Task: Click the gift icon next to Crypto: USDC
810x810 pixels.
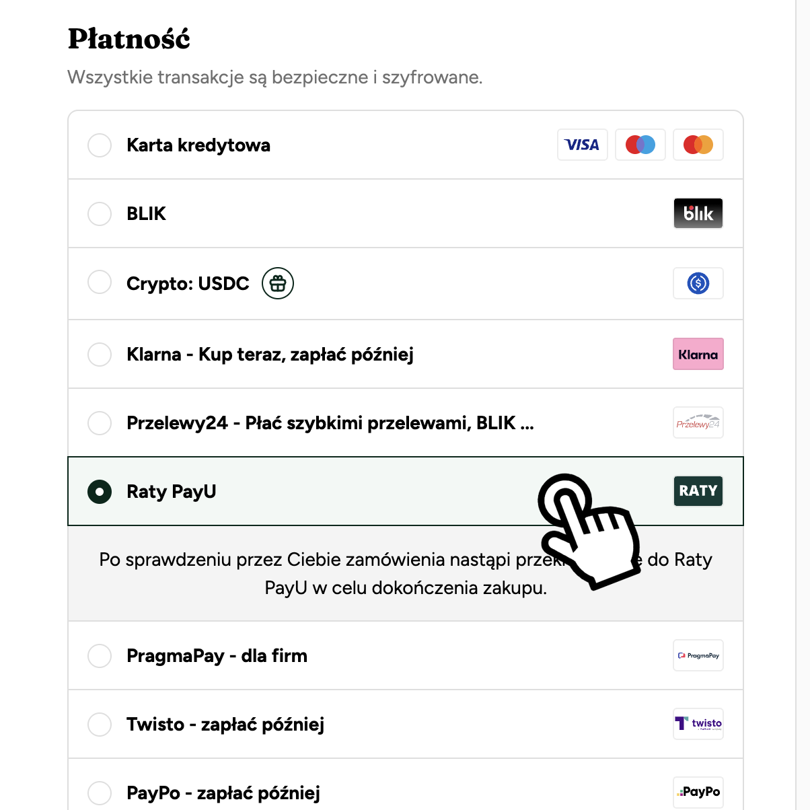Action: tap(278, 283)
